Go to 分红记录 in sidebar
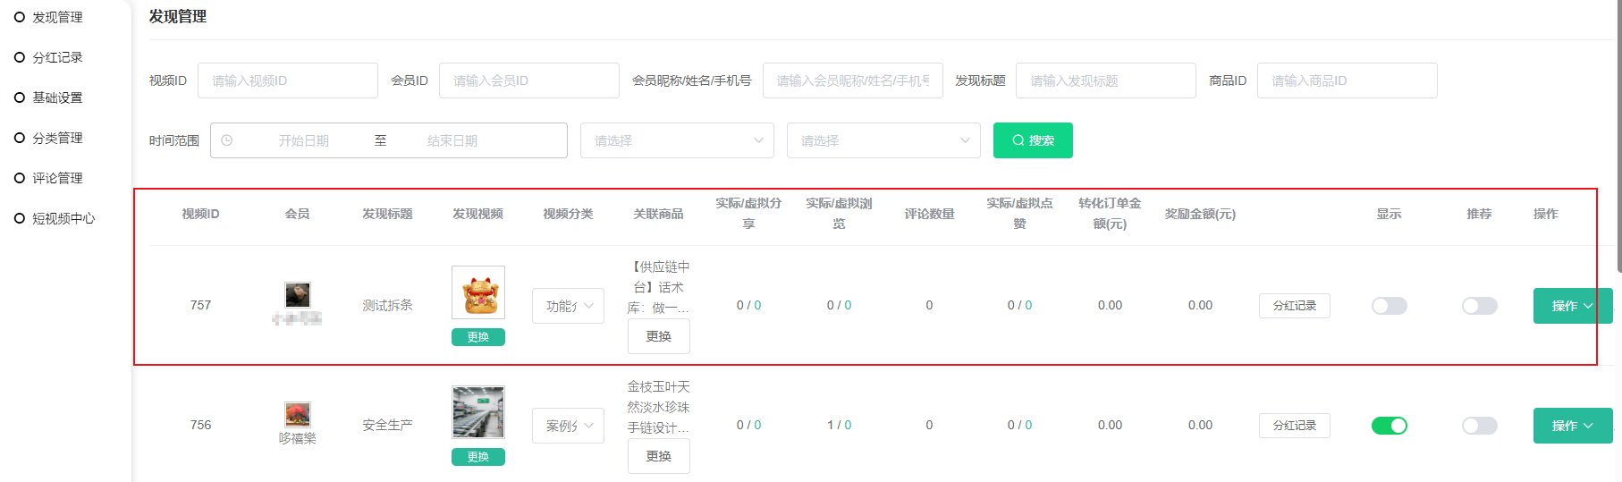Image resolution: width=1622 pixels, height=482 pixels. pos(57,57)
